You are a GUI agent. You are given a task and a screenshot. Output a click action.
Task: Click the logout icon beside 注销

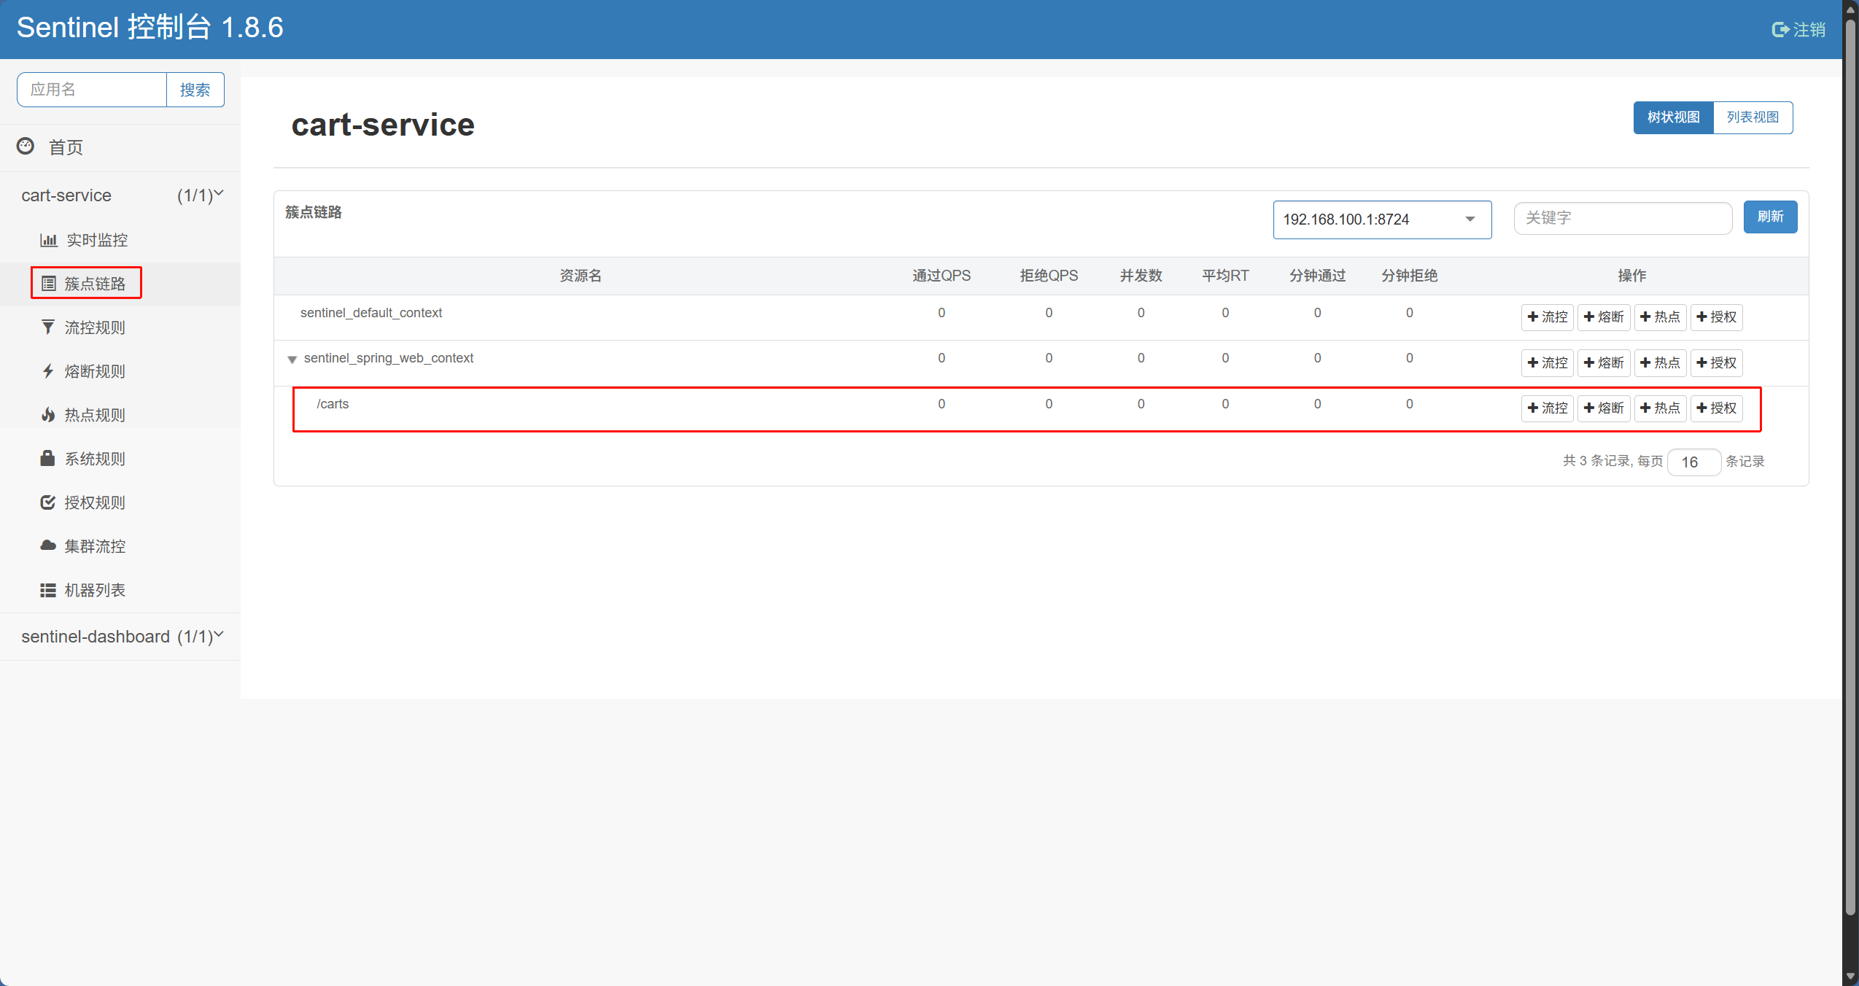point(1780,30)
